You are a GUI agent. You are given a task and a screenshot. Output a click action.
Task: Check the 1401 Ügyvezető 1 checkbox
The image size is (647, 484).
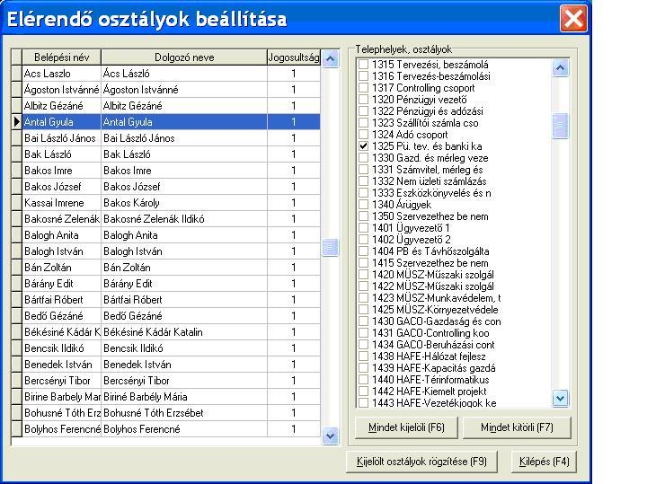[363, 227]
